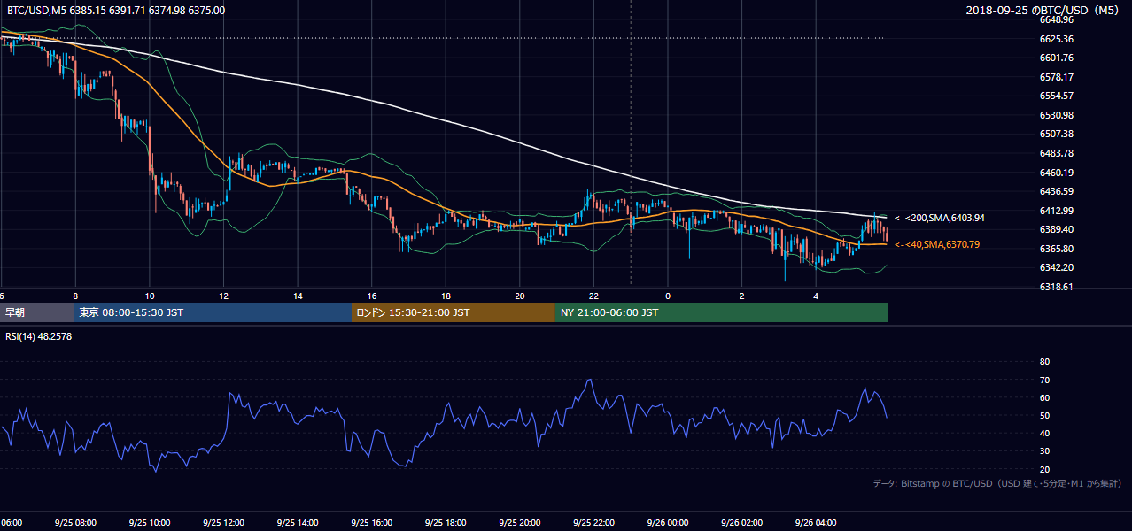Click the chart title '2018-09-25 のBTC/USD（M5）'
Screen dimensions: 1132x531
click(x=1044, y=11)
